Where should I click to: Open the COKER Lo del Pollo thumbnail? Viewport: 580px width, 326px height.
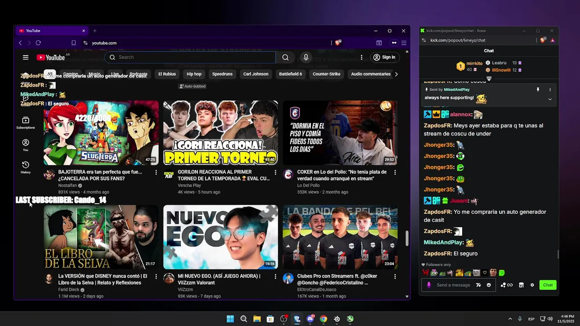coord(340,133)
